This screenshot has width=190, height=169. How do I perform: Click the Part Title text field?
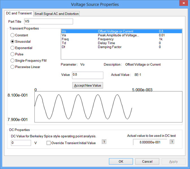coord(48,21)
